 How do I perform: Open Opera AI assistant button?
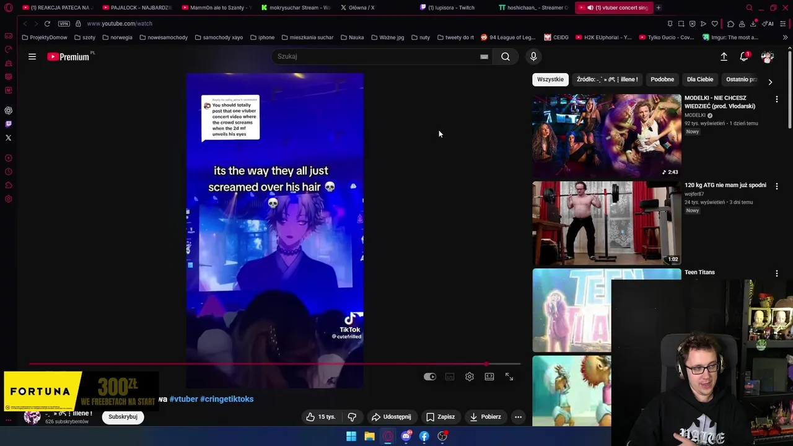coord(769,24)
